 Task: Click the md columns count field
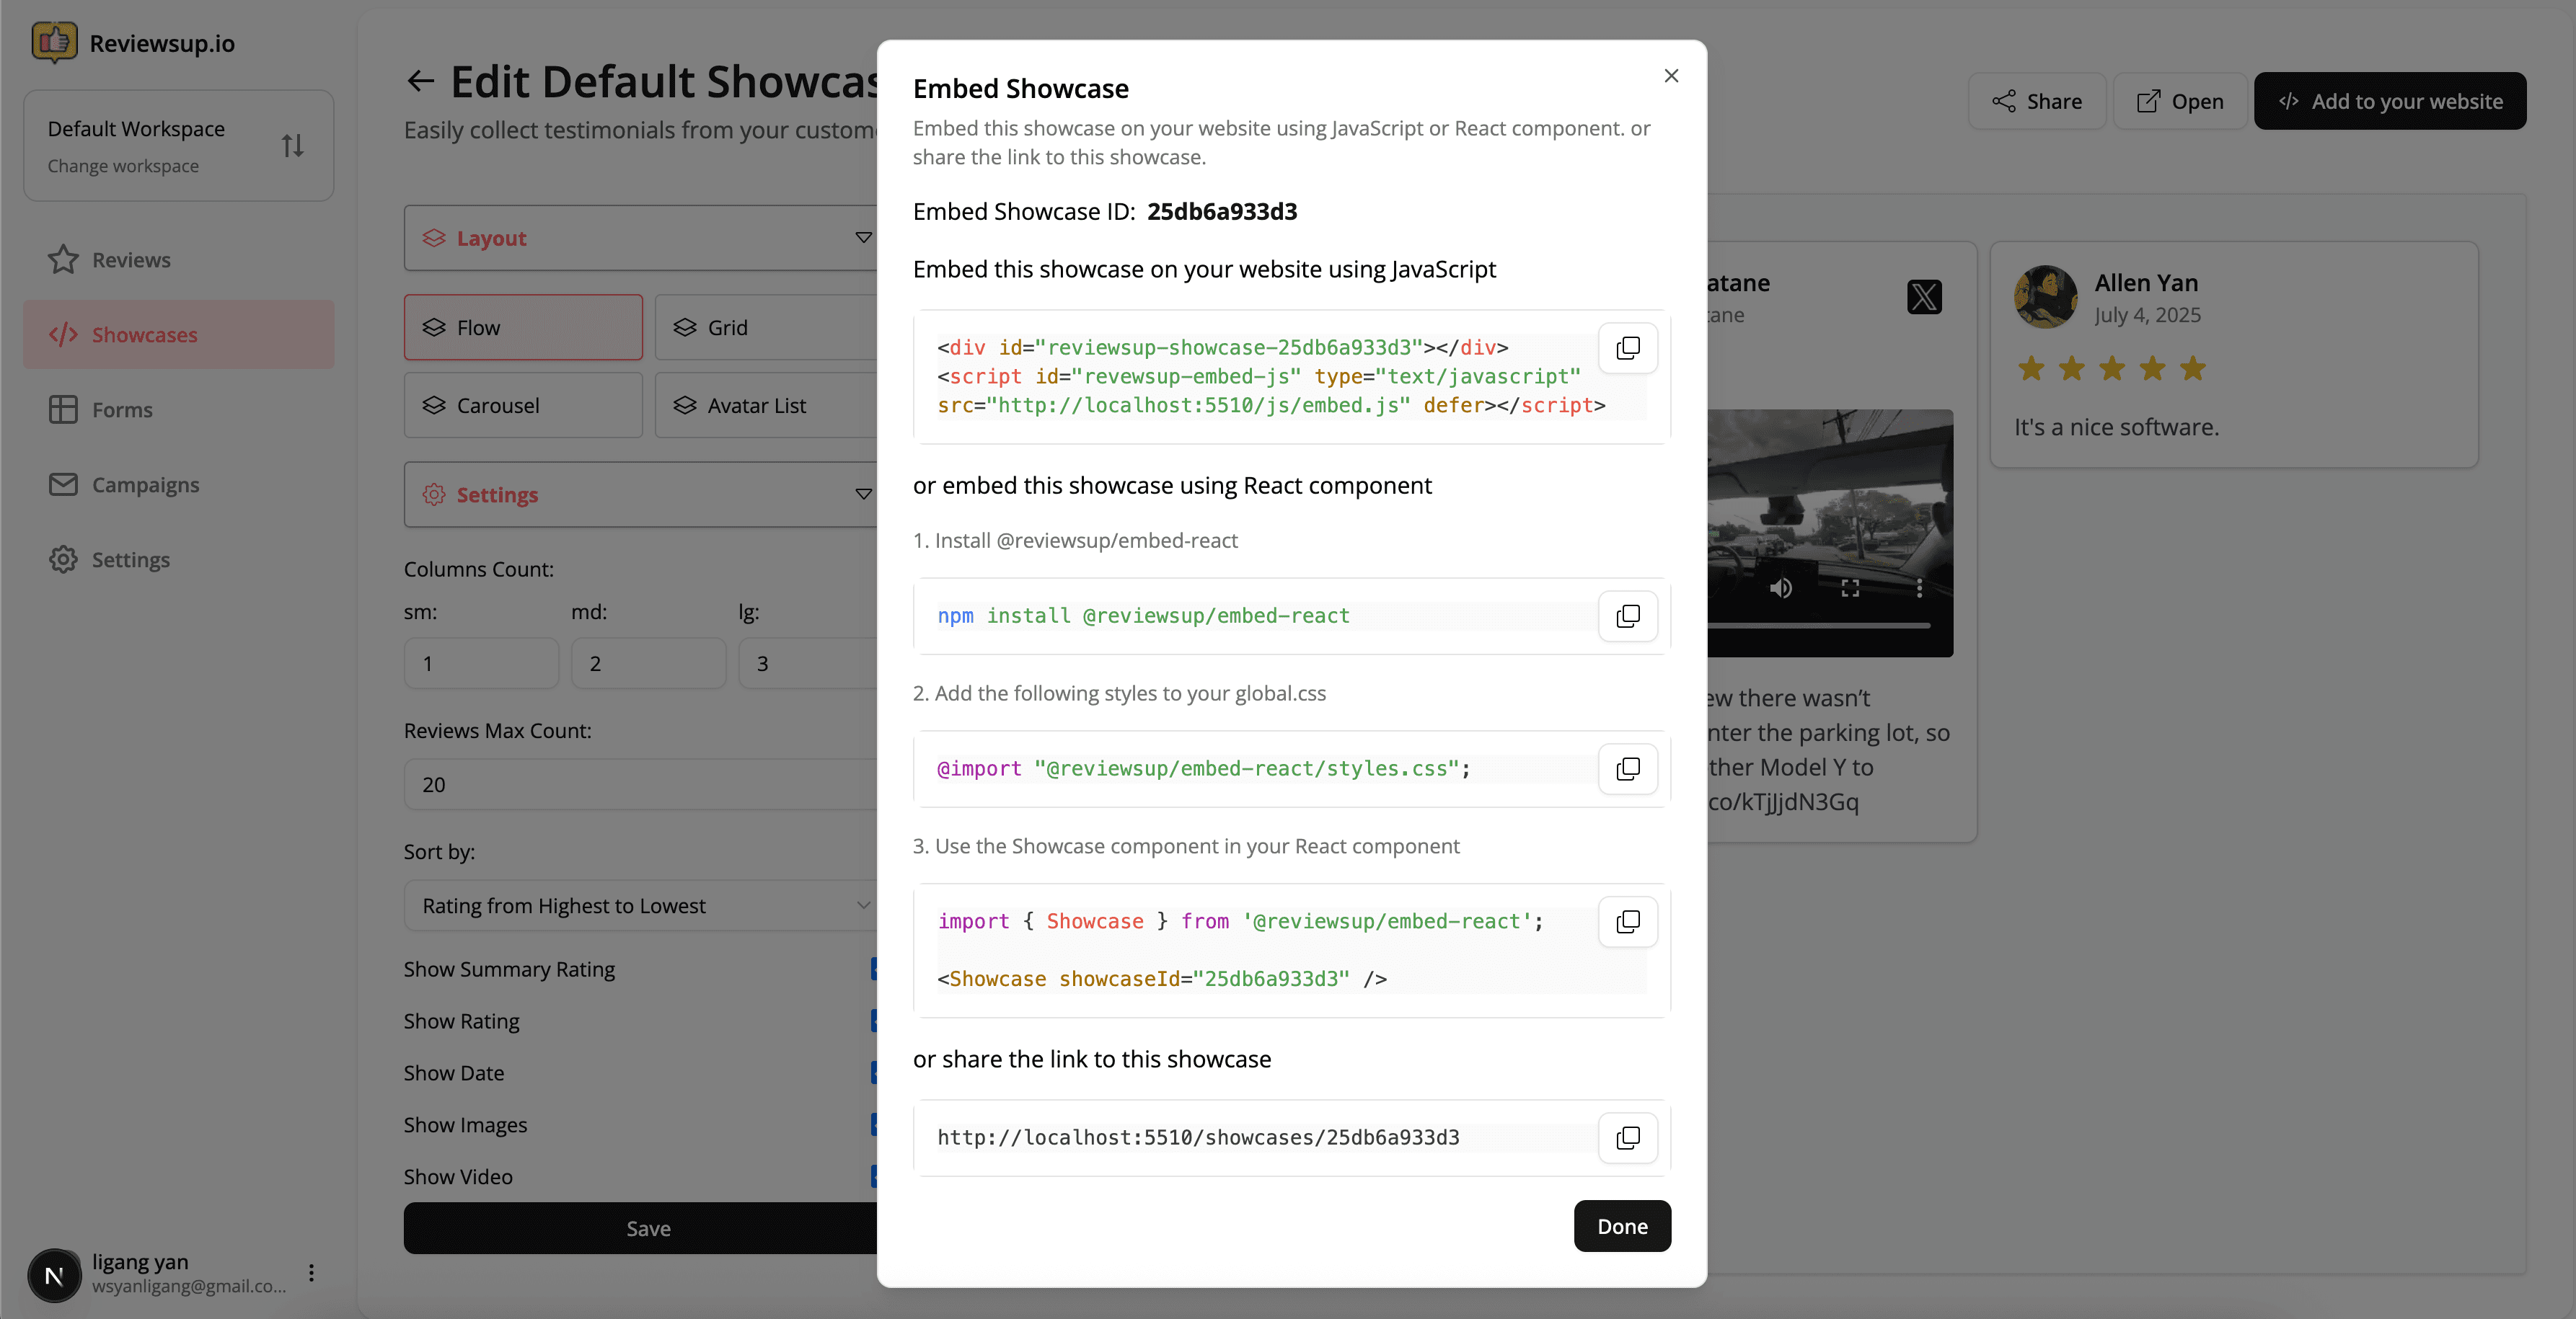pyautogui.click(x=648, y=664)
